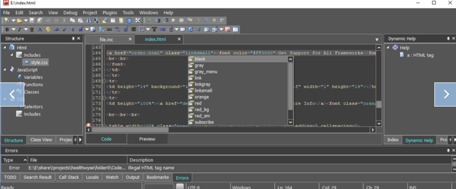Open the dropdown arrow next to Open folder
The image size is (456, 189).
[x=26, y=20]
